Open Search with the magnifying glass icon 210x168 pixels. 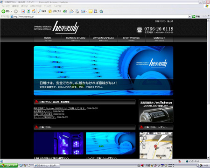coord(40,11)
